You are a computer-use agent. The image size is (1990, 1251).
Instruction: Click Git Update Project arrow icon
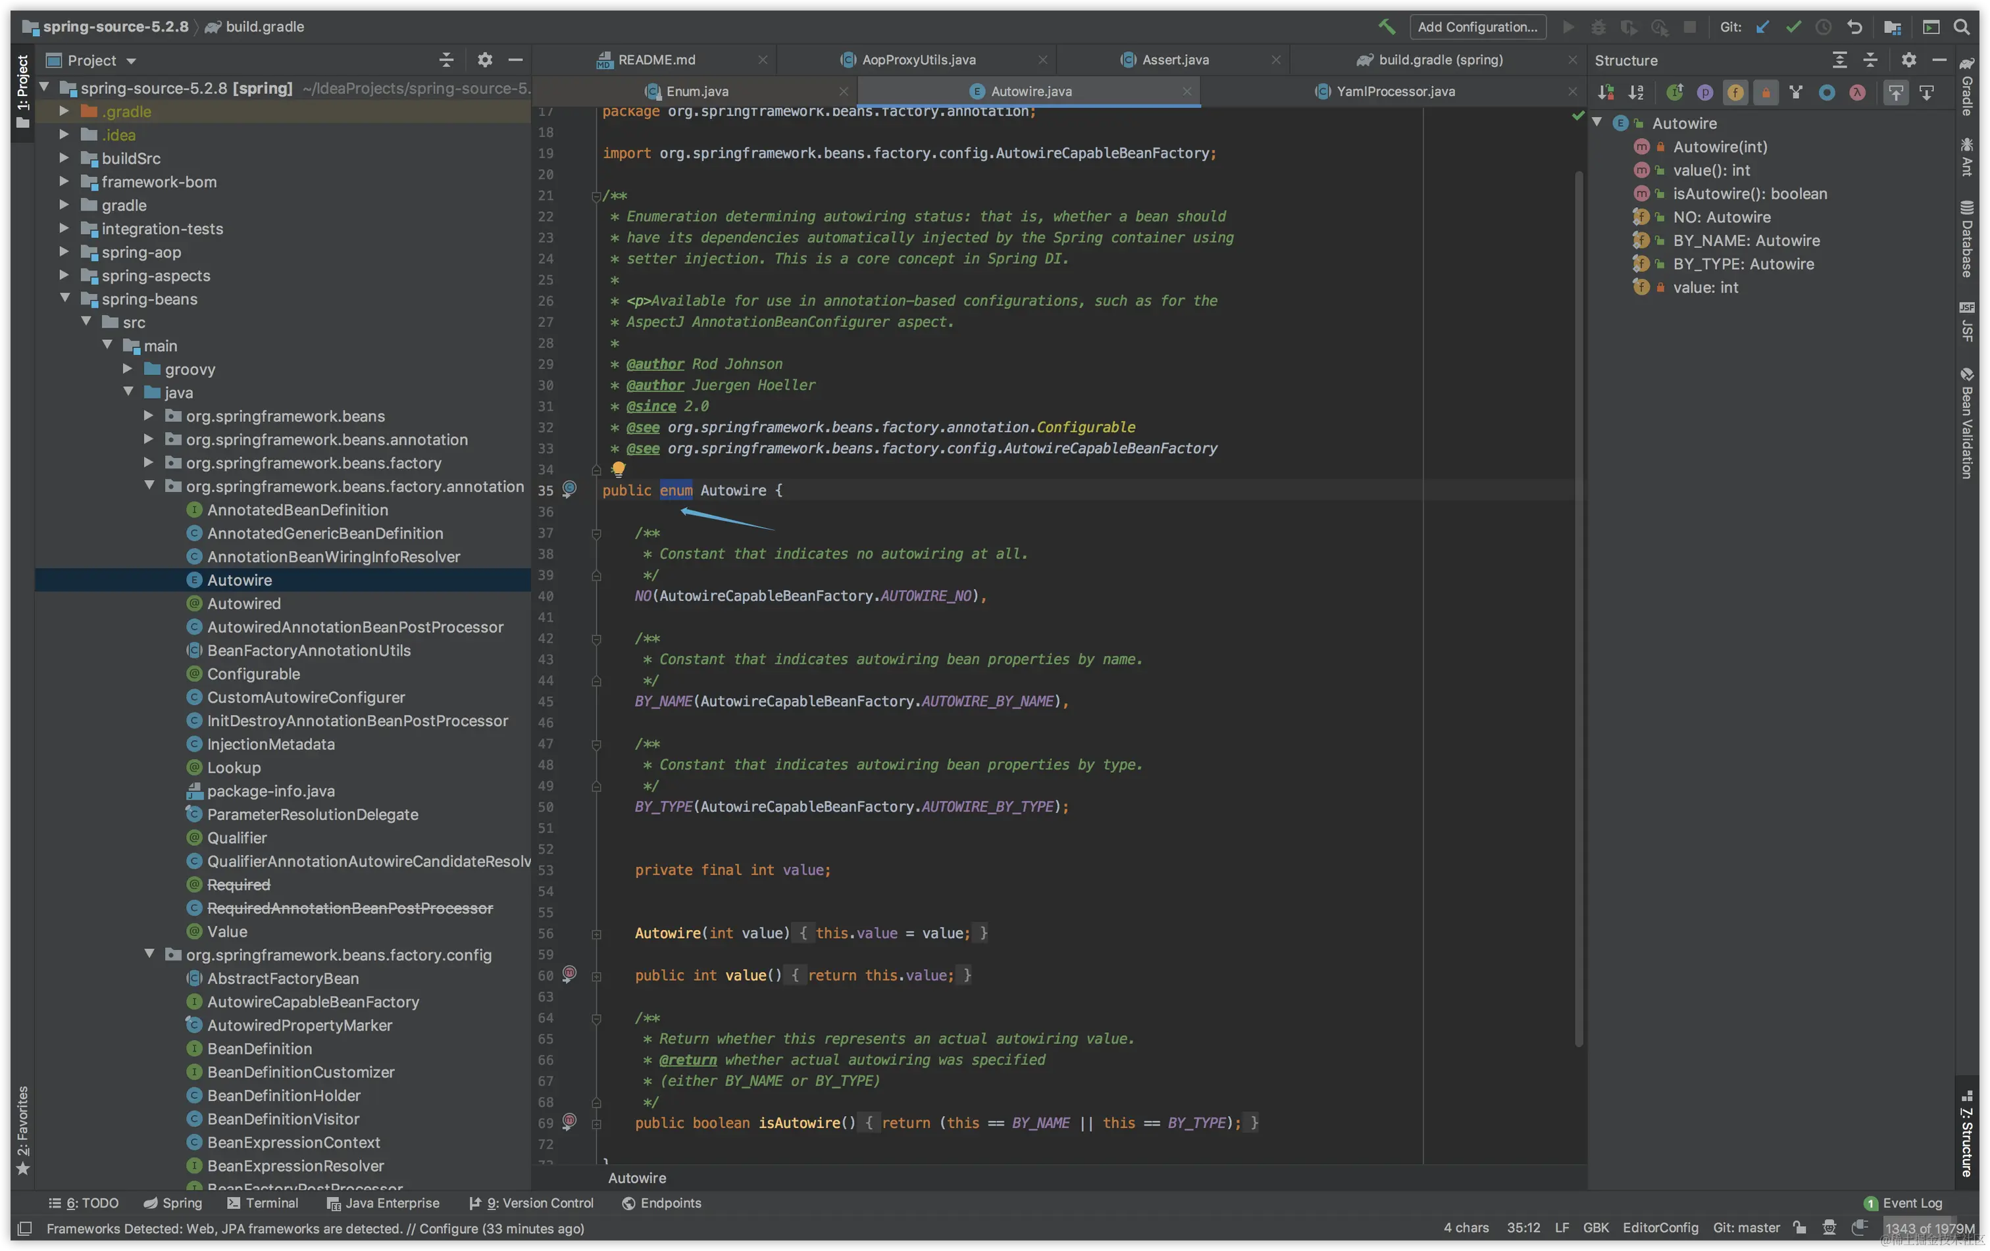point(1763,26)
